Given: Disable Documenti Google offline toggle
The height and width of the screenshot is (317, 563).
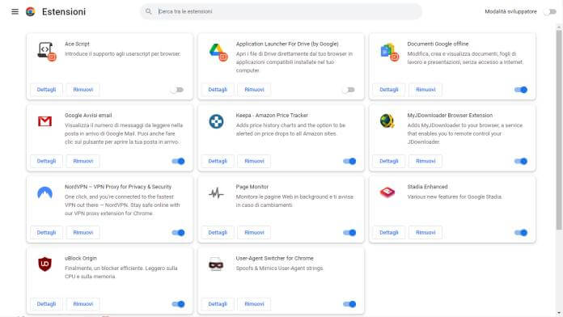Looking at the screenshot, I should 521,90.
